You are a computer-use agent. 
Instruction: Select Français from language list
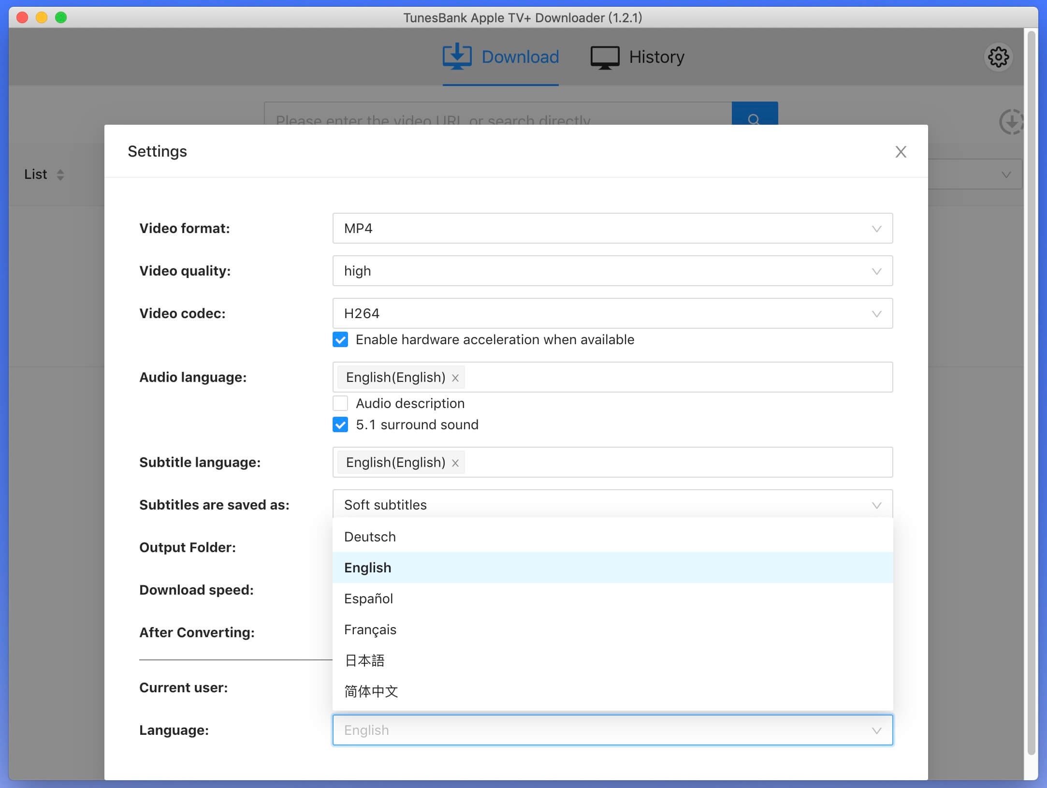pyautogui.click(x=612, y=629)
